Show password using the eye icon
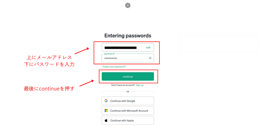 pyautogui.click(x=150, y=58)
